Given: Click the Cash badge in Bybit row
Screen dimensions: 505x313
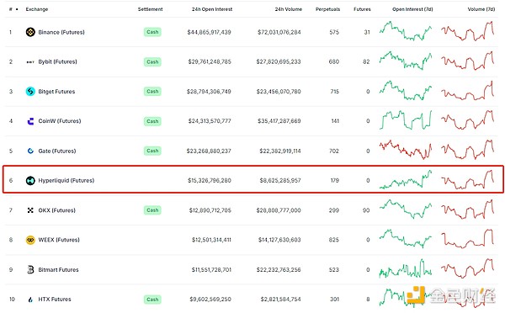Looking at the screenshot, I should pyautogui.click(x=152, y=61).
